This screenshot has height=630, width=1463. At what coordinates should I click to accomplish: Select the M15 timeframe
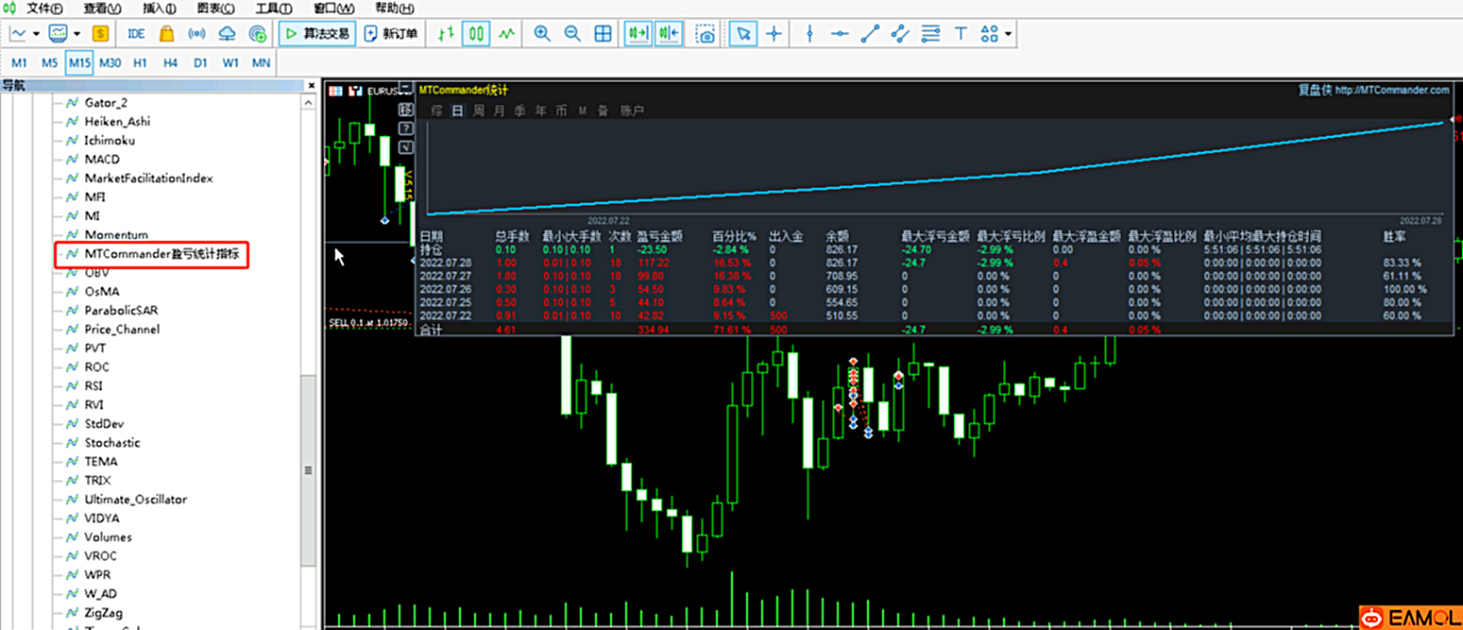tap(79, 63)
